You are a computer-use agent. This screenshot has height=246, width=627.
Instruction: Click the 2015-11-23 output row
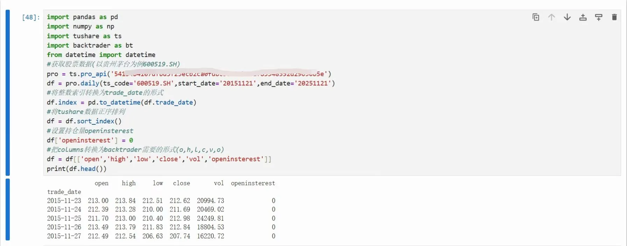(x=161, y=201)
